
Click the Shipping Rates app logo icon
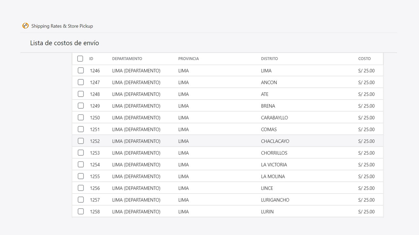click(26, 26)
